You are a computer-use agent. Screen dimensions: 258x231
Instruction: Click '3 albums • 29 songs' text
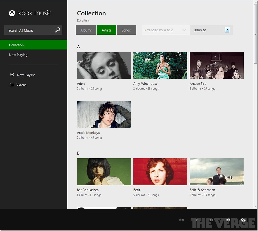coord(202,89)
